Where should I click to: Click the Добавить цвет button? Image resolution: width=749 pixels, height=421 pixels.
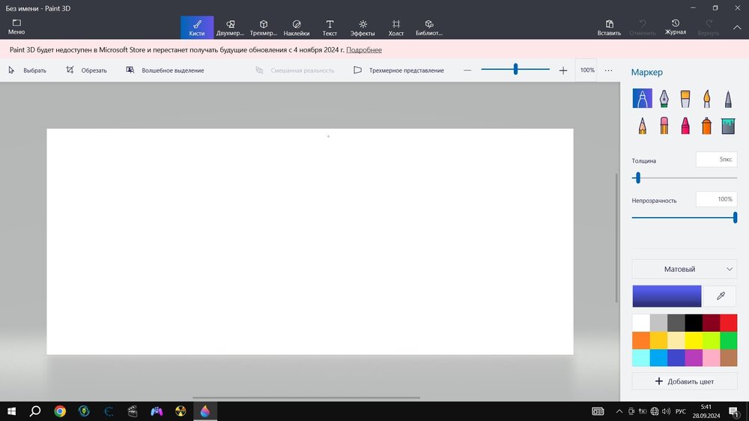684,381
